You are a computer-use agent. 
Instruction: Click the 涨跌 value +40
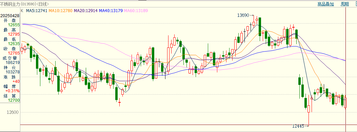point(16,81)
